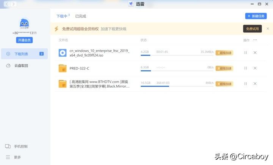Delete the Windows 10 ISO task
Image resolution: width=273 pixels, height=165 pixels.
[255, 53]
